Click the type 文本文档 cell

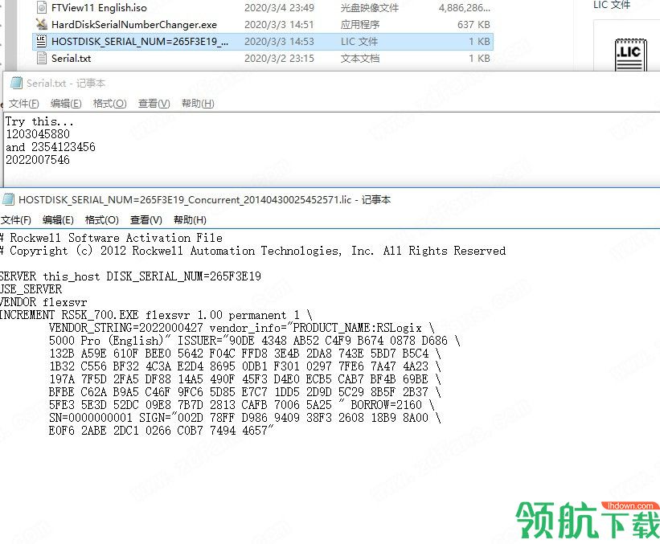tap(360, 58)
